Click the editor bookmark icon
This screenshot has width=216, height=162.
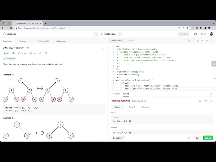(x=189, y=40)
